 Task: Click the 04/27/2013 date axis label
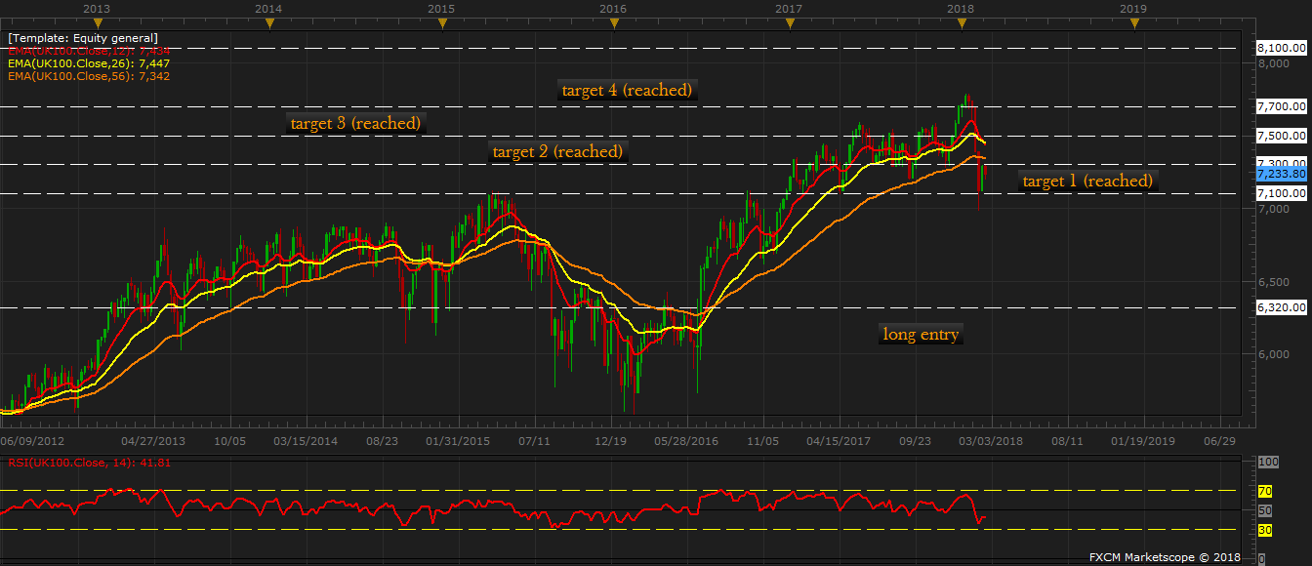151,441
